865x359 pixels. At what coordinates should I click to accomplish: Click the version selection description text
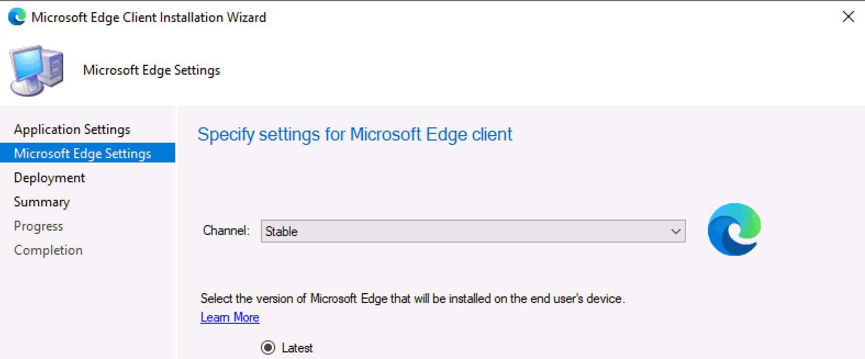click(x=412, y=299)
